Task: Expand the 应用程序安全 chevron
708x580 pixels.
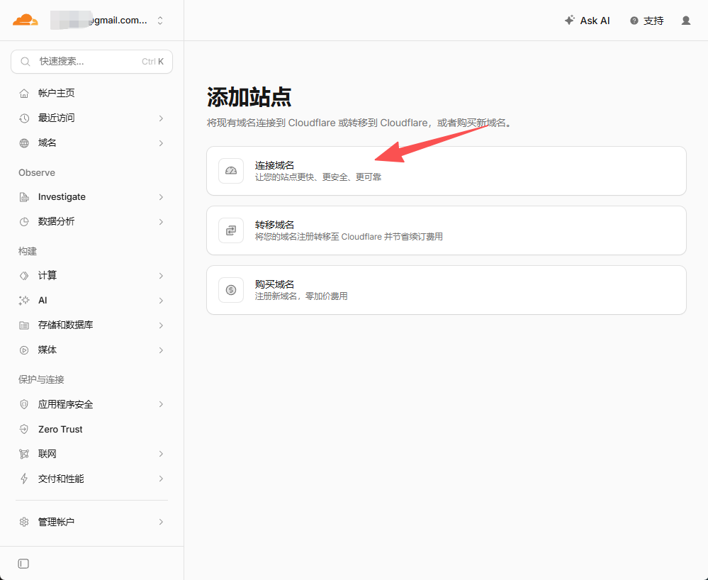Action: tap(161, 404)
